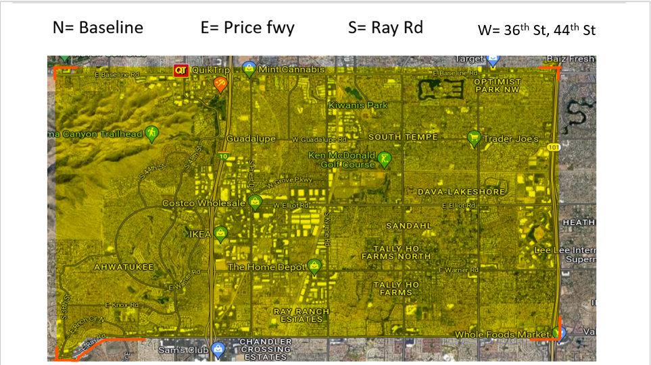Click the W Grove Pkwy street label

pyautogui.click(x=289, y=183)
